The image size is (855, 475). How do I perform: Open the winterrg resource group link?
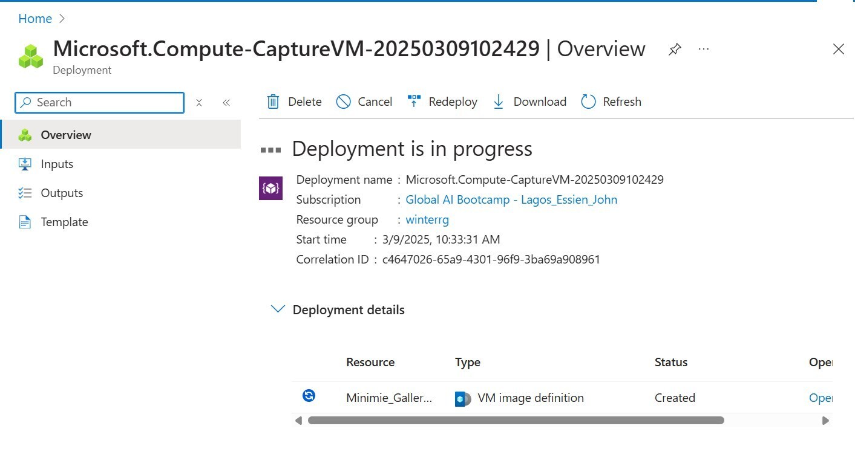point(427,219)
